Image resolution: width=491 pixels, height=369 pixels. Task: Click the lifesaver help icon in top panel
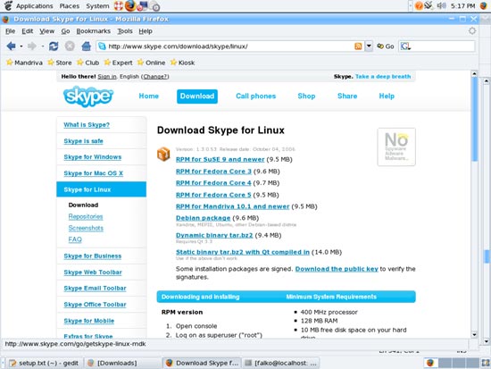[x=119, y=5]
